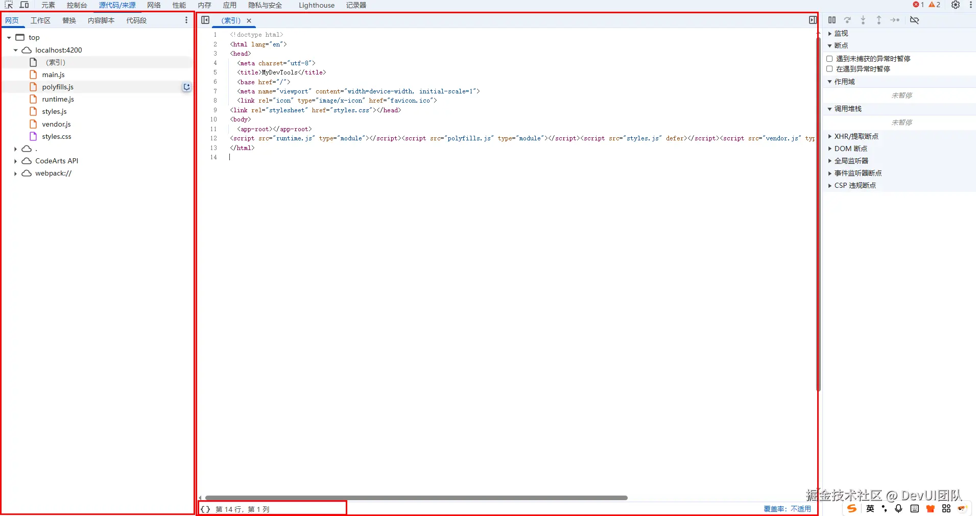Expand the CodeArts API tree node

pyautogui.click(x=16, y=161)
